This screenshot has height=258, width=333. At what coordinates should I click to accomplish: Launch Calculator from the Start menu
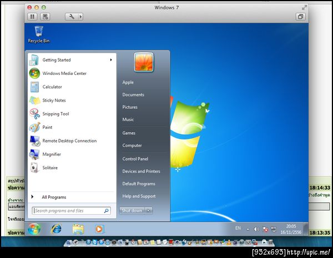pyautogui.click(x=72, y=87)
